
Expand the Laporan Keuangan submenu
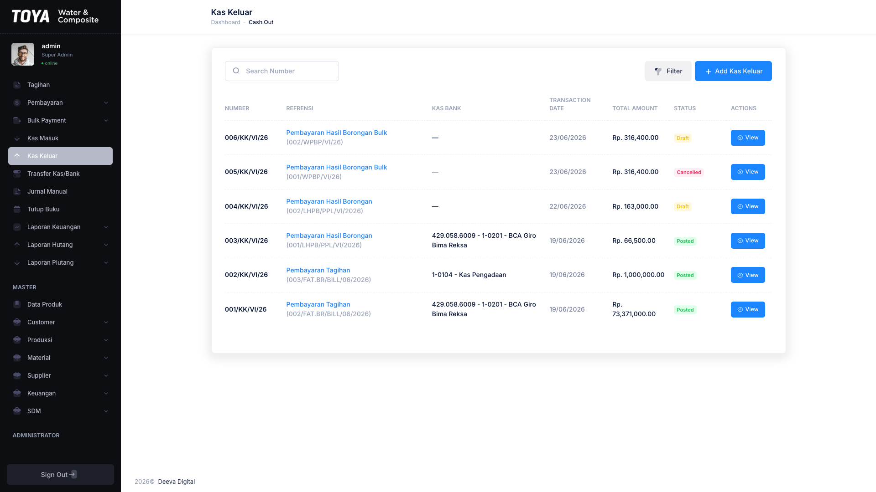(60, 227)
